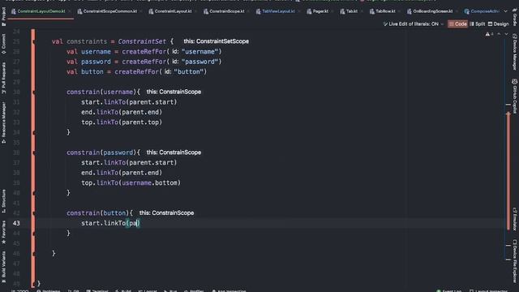Close the TabRow.kt tab
Image resolution: width=519 pixels, height=292 pixels.
coord(400,11)
